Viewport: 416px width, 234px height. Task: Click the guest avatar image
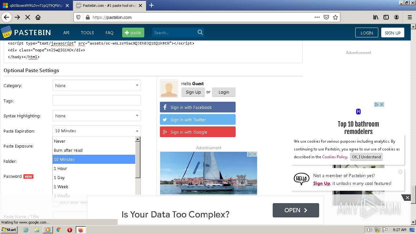click(169, 89)
